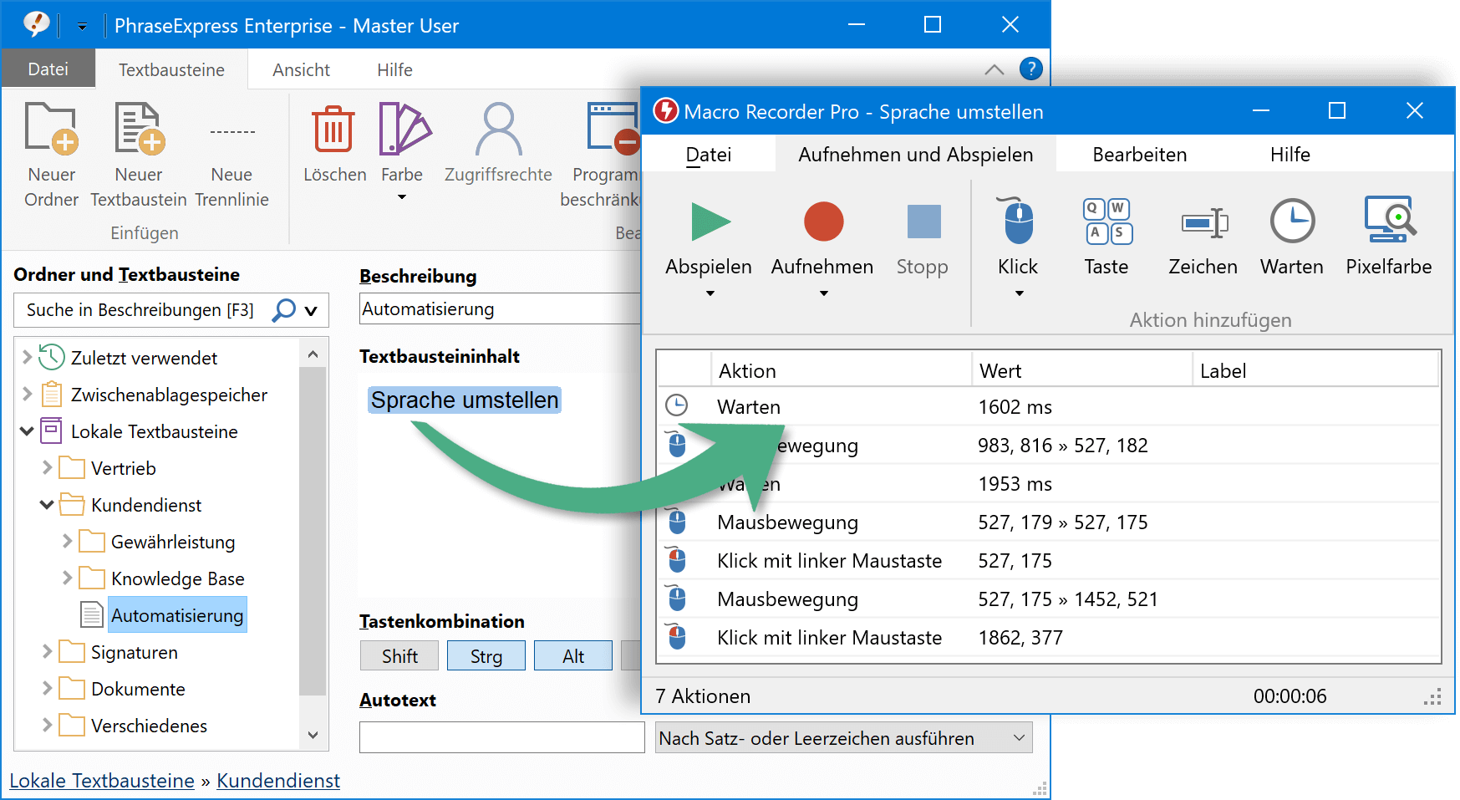Add a Taste keyboard action
Screen dimensions: 1460x800
coord(1107,221)
